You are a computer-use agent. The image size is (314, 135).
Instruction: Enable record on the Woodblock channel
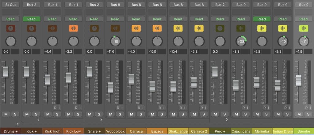(x=118, y=108)
